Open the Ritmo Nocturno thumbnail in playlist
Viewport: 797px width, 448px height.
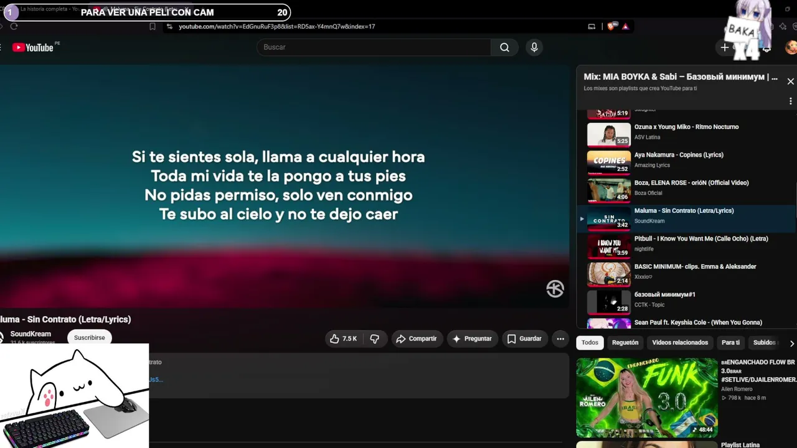point(609,134)
